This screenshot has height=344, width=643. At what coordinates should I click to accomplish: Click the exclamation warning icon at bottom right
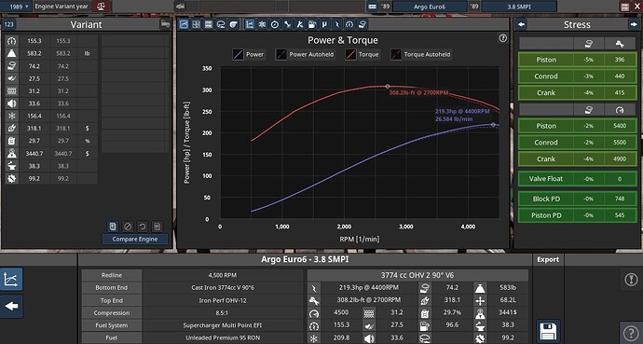pyautogui.click(x=631, y=280)
